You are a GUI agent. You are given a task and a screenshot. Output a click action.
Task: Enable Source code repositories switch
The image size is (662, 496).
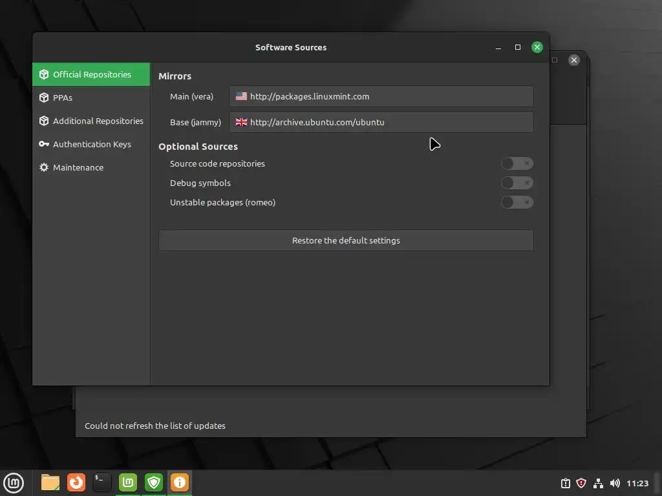point(517,163)
